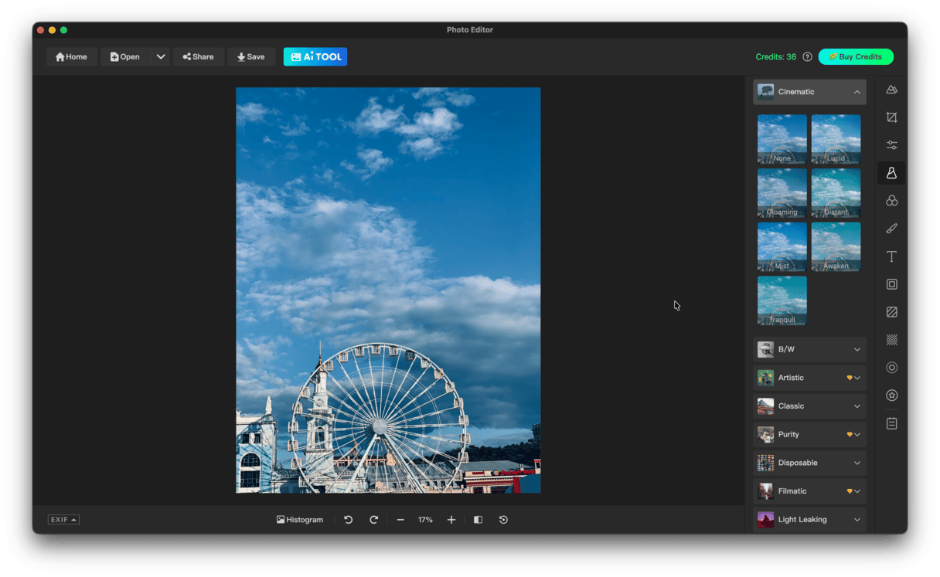Click the Redo arrow icon

click(373, 520)
